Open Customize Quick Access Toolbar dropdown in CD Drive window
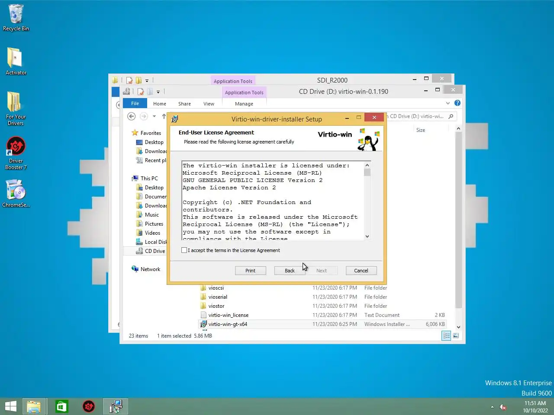The width and height of the screenshot is (554, 415). click(x=158, y=92)
